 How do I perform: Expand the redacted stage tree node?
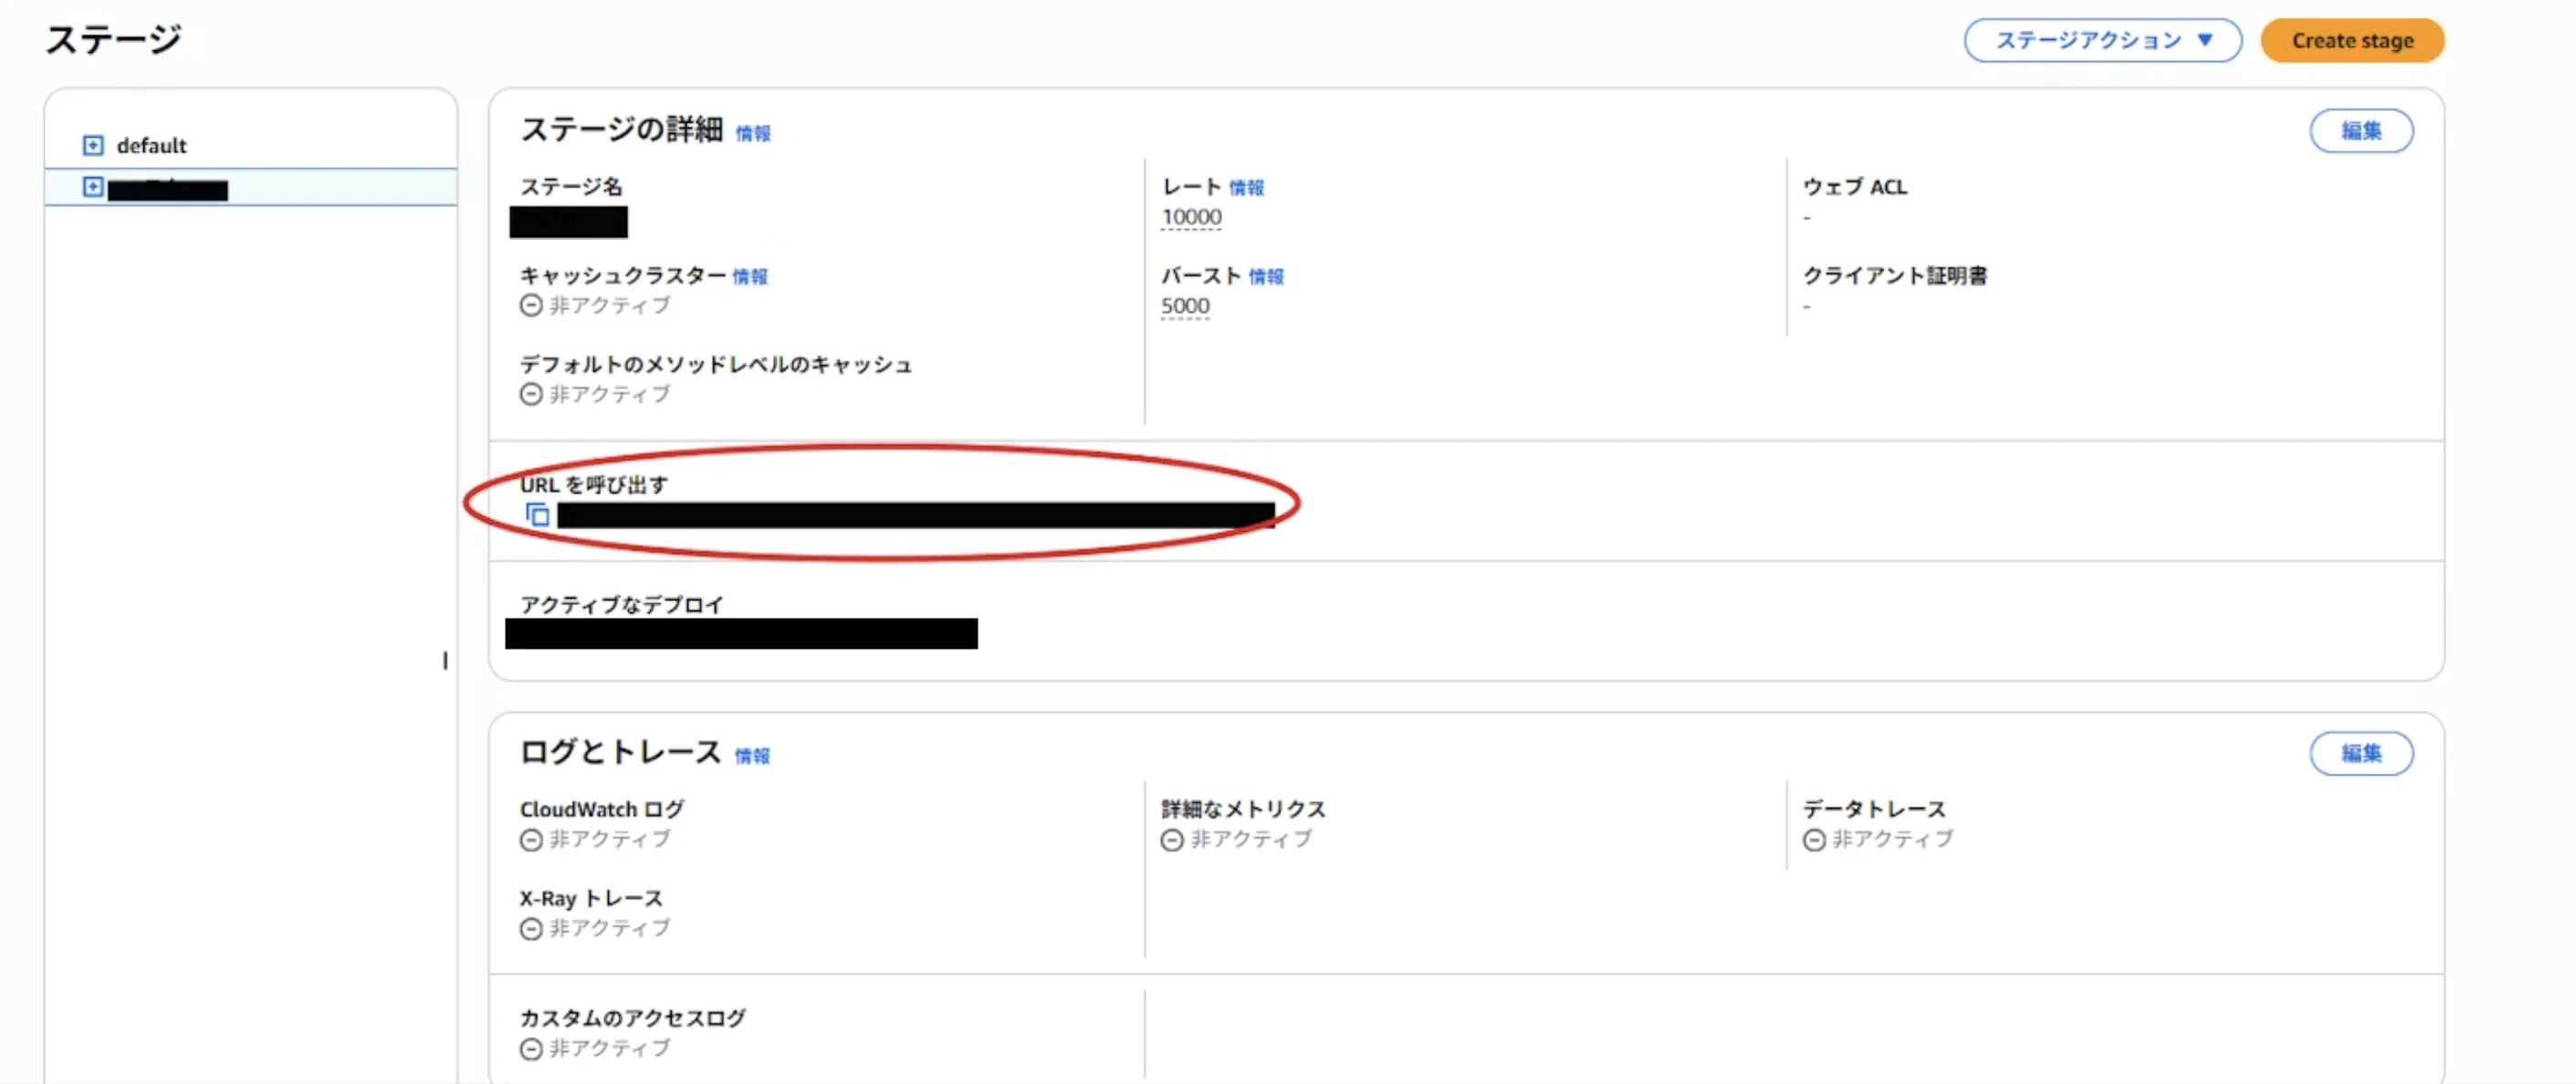93,187
